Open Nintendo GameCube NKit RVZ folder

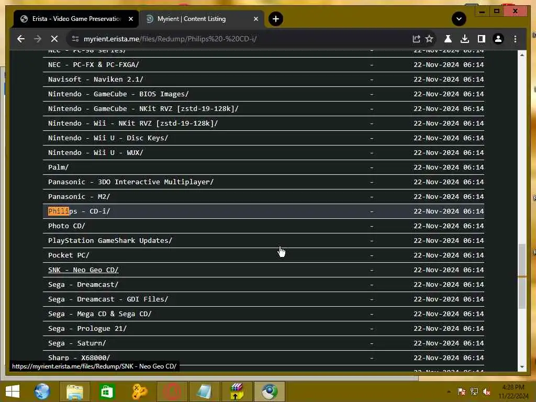point(143,109)
